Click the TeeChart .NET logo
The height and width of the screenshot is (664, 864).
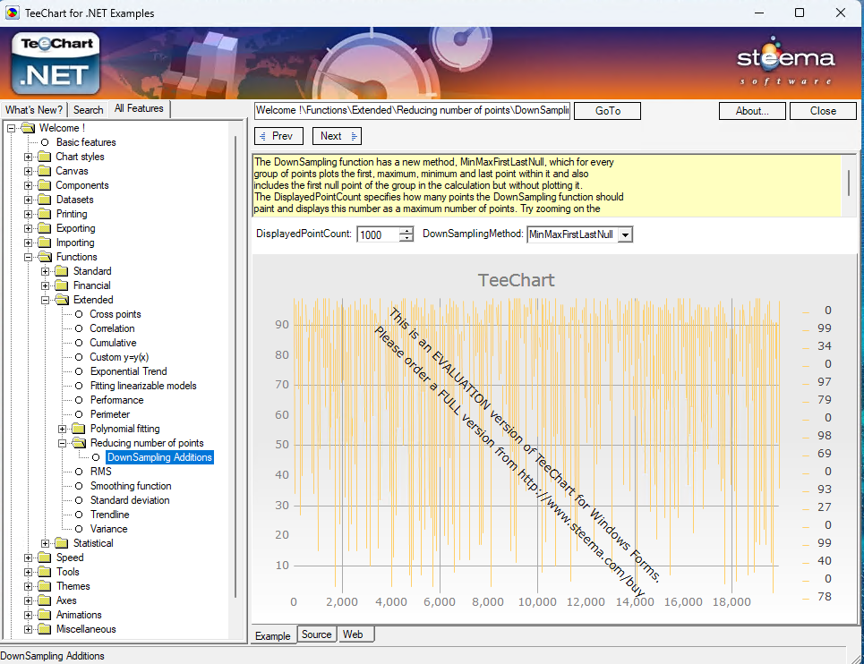point(56,64)
